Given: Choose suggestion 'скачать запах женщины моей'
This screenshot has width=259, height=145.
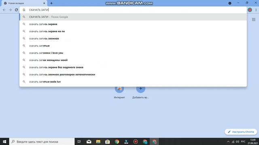Looking at the screenshot, I should pyautogui.click(x=133, y=60).
